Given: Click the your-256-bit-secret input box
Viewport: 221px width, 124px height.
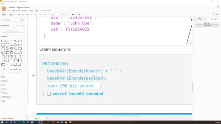Looking at the screenshot, I should (x=74, y=86).
